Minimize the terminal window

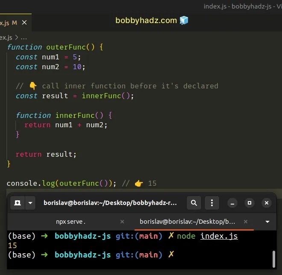coord(232,203)
